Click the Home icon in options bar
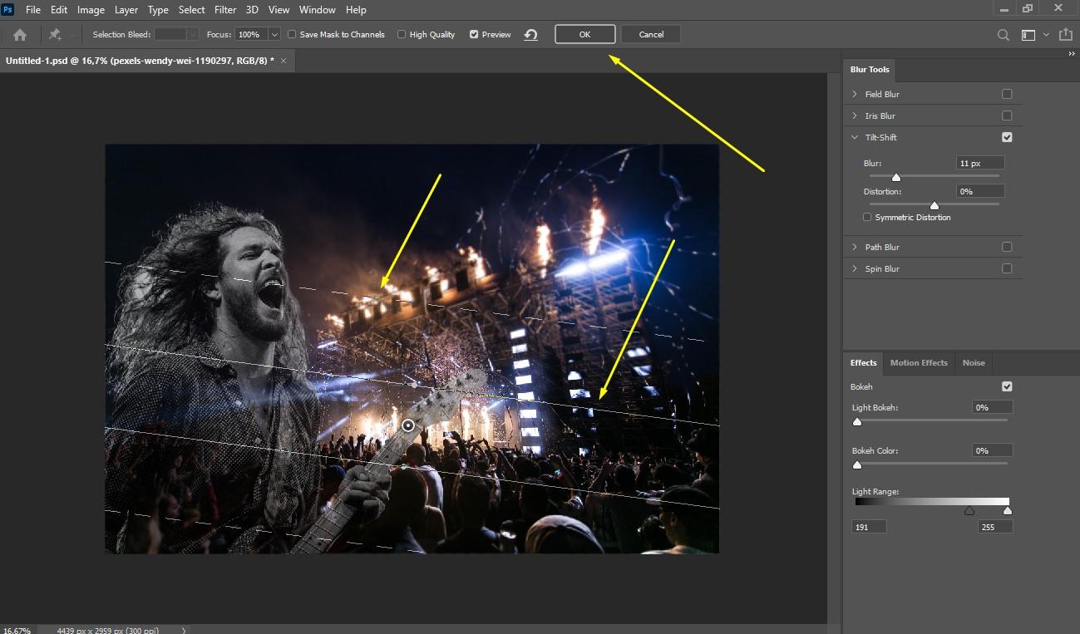Screen dimensions: 1080x634 point(20,35)
